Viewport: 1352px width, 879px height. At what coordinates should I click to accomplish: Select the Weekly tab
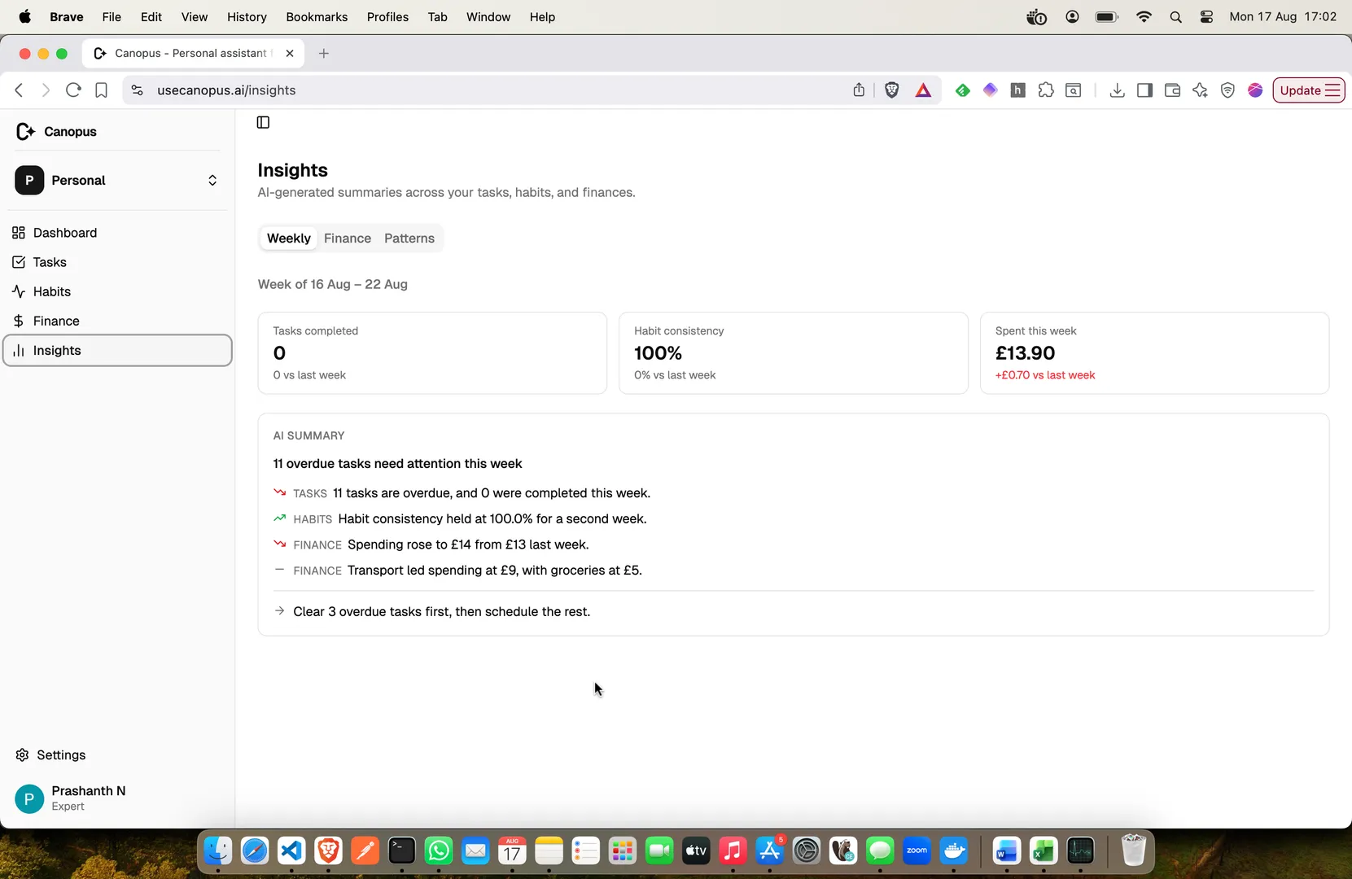(x=289, y=238)
